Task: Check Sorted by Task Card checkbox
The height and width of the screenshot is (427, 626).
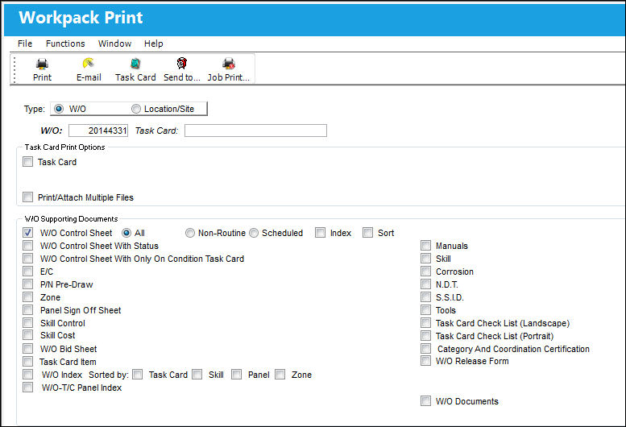Action: pyautogui.click(x=137, y=374)
